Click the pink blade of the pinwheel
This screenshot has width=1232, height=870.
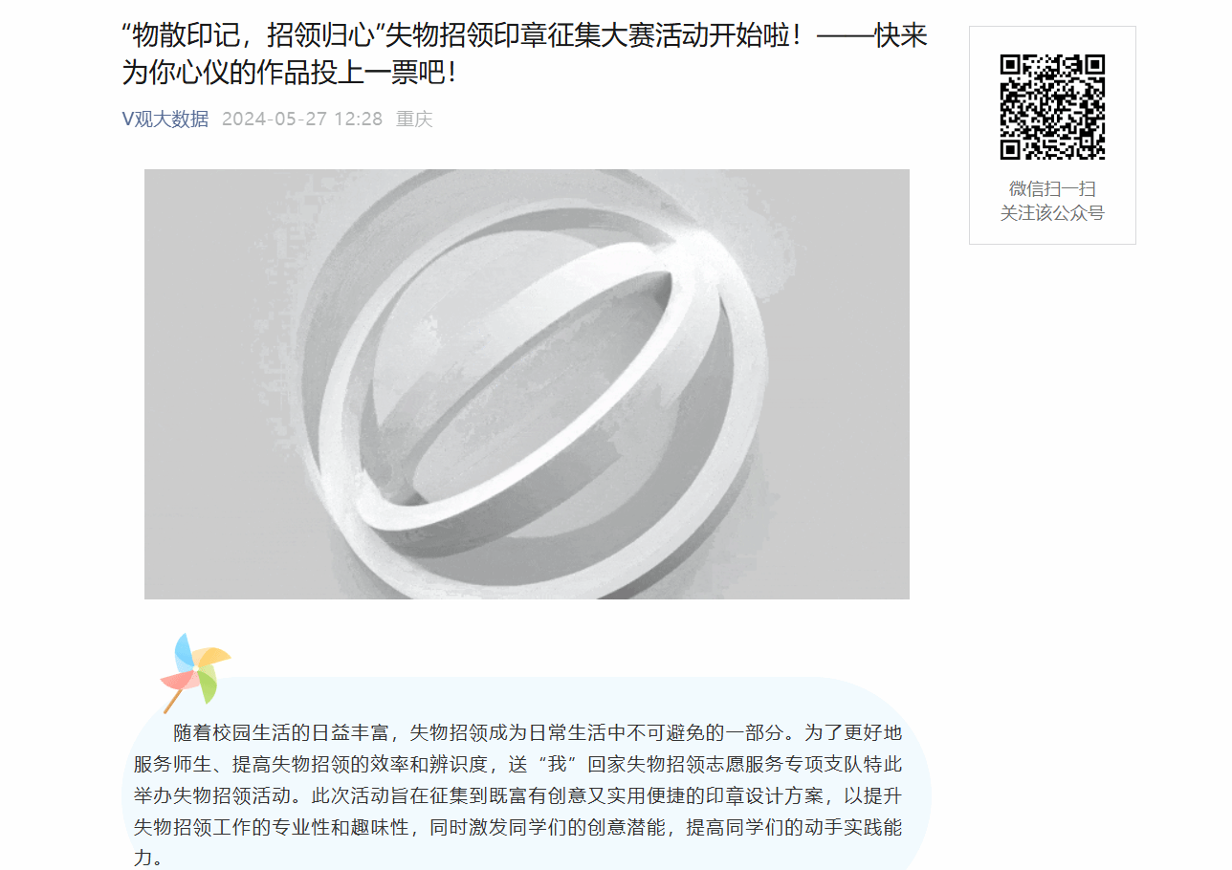178,680
